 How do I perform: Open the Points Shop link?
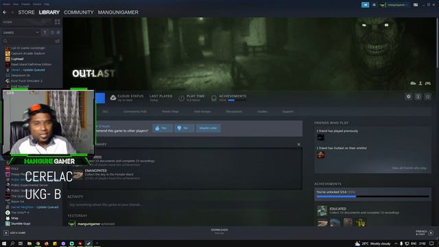tap(170, 111)
